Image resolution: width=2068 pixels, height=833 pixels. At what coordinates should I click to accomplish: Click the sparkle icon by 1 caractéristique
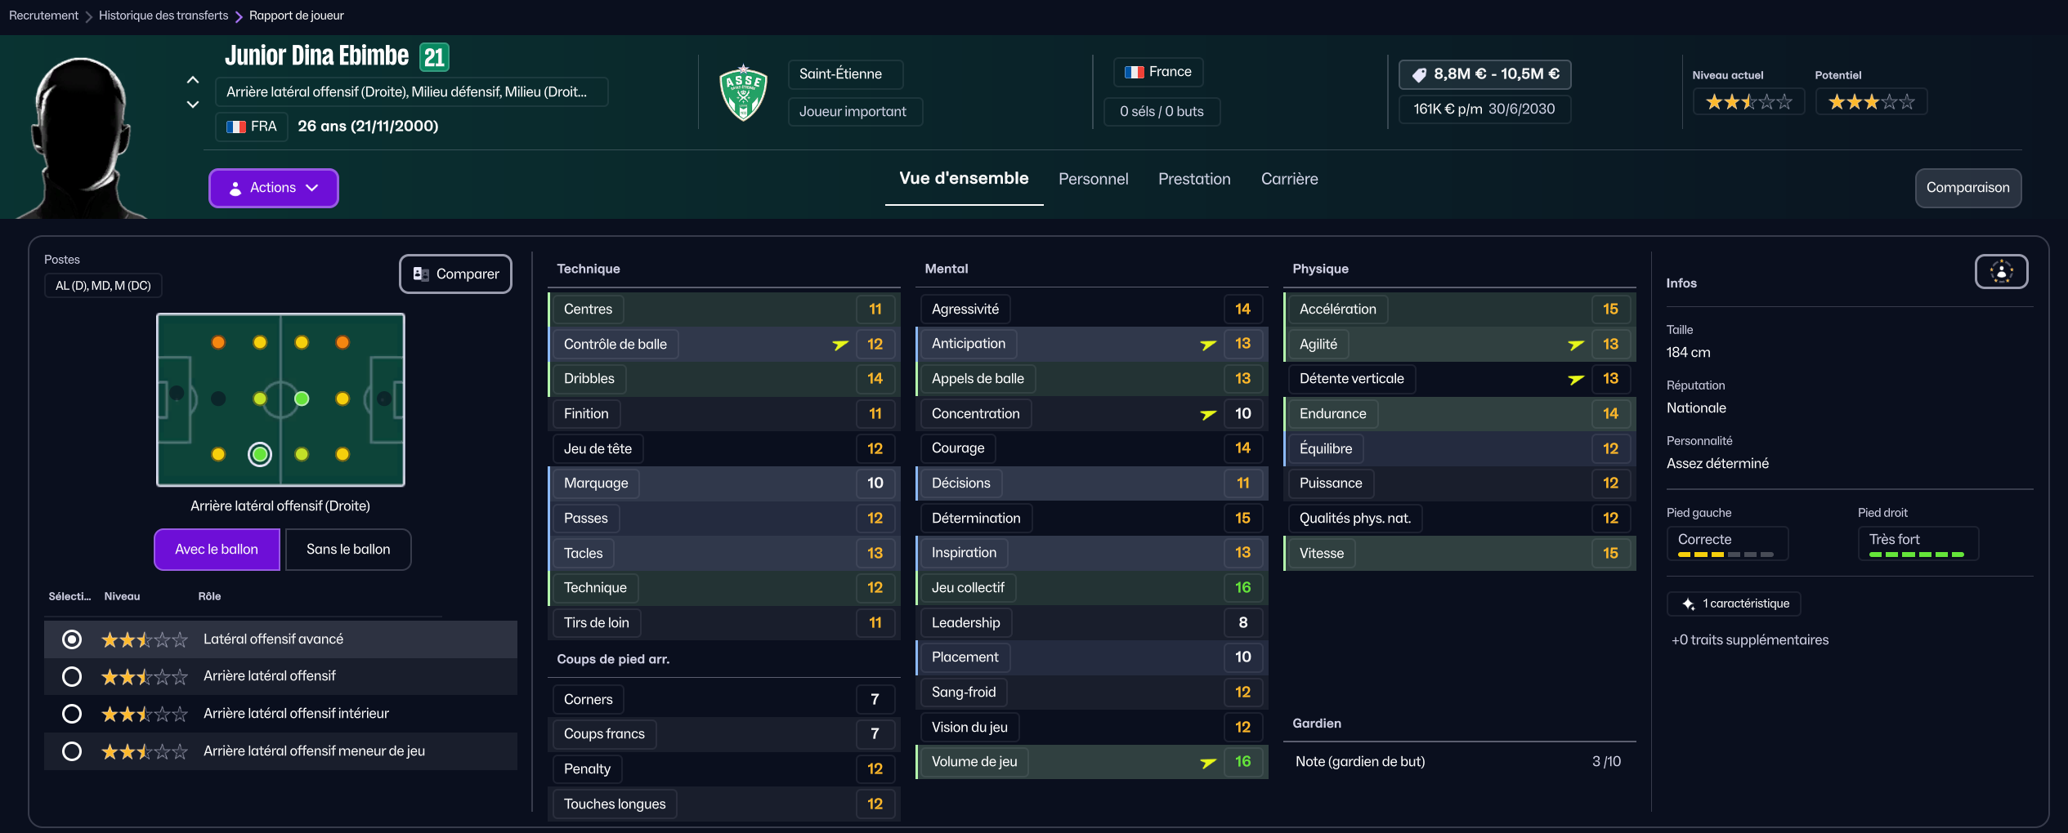[1688, 604]
